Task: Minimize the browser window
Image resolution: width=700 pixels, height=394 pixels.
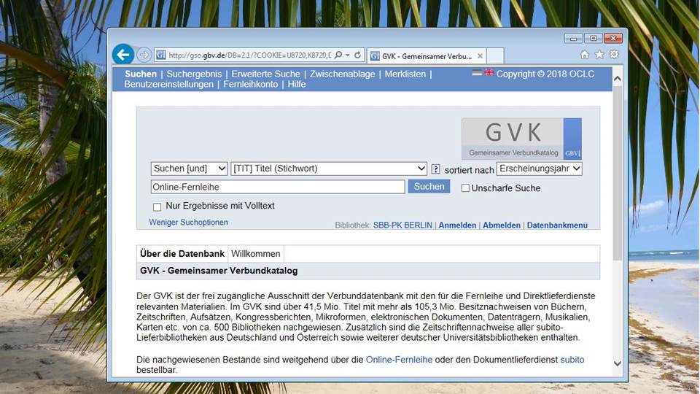Action: click(x=573, y=39)
